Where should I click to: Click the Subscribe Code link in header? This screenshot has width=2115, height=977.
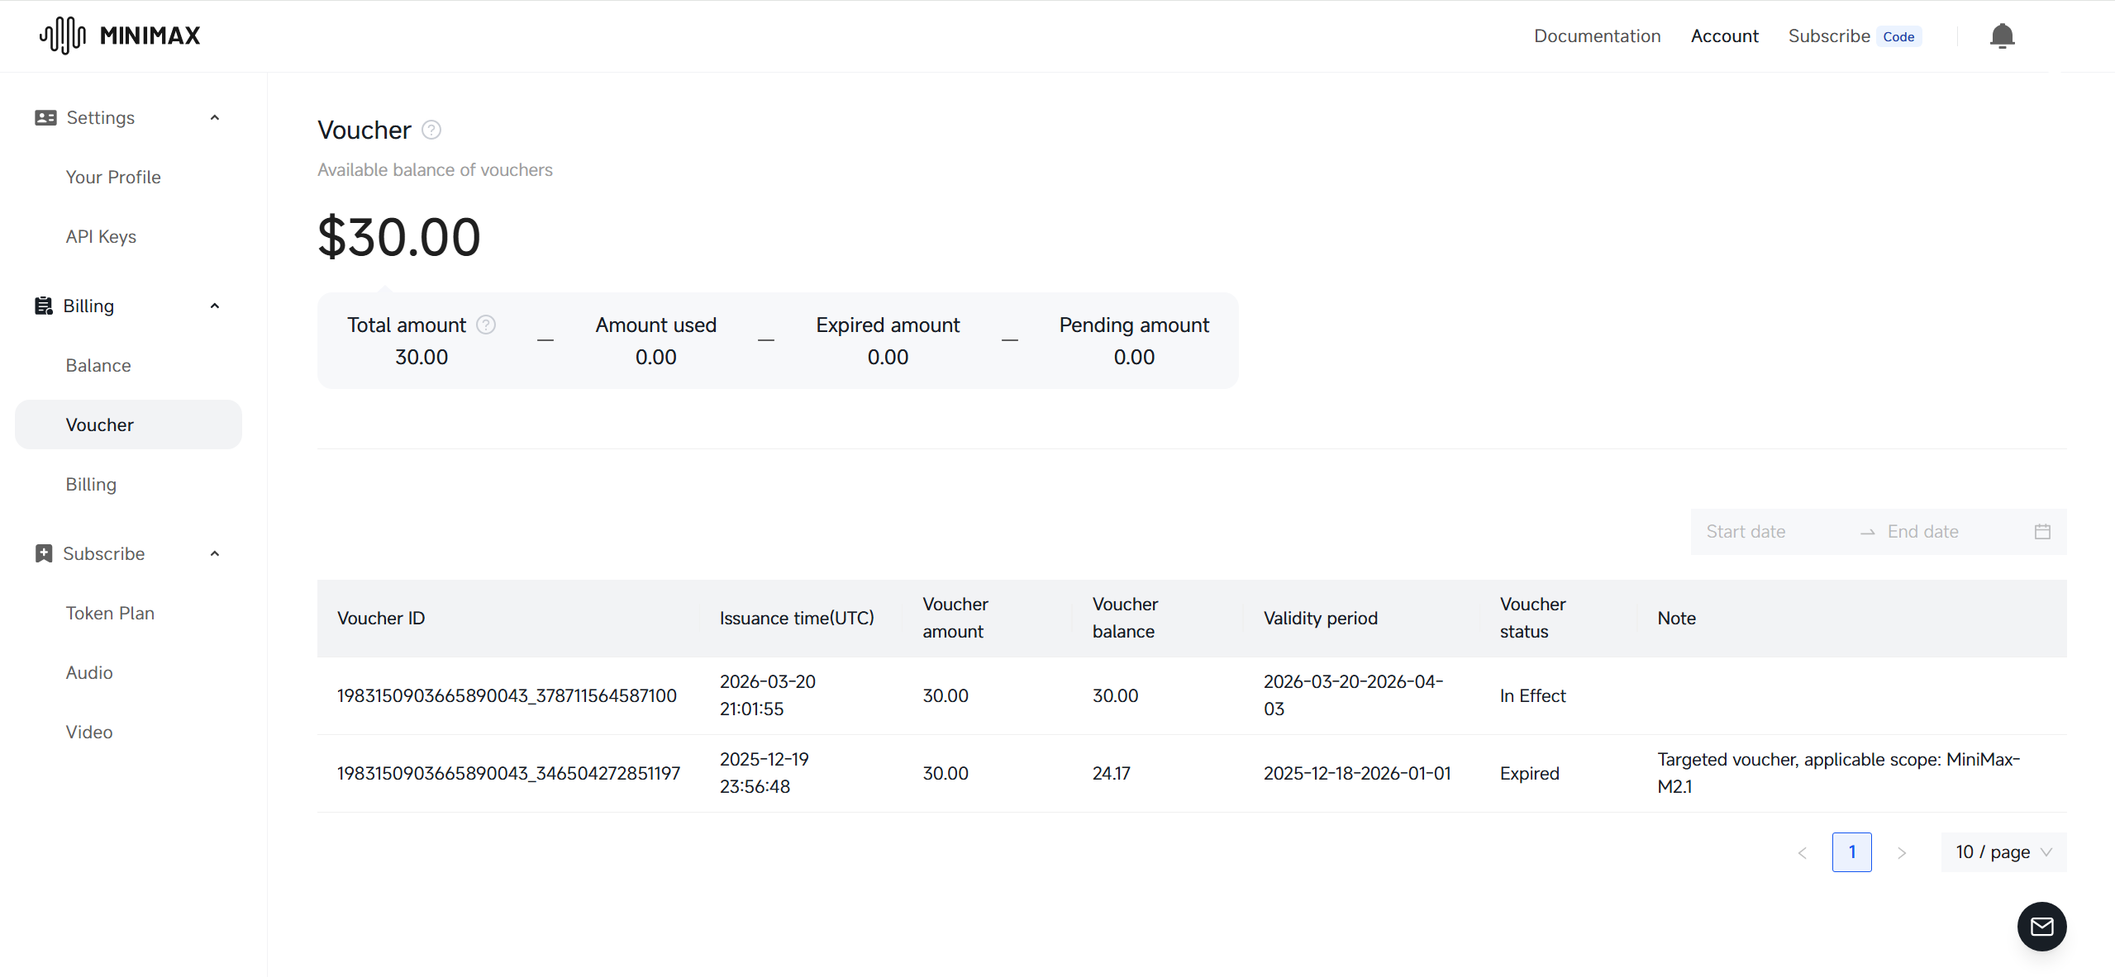1855,36
